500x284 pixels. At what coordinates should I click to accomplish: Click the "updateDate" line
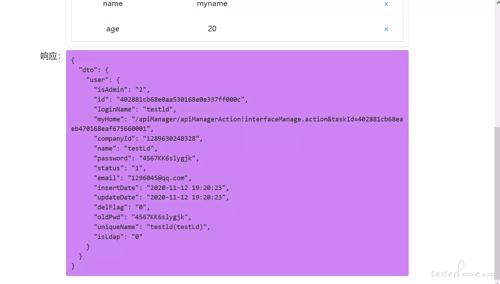(162, 197)
